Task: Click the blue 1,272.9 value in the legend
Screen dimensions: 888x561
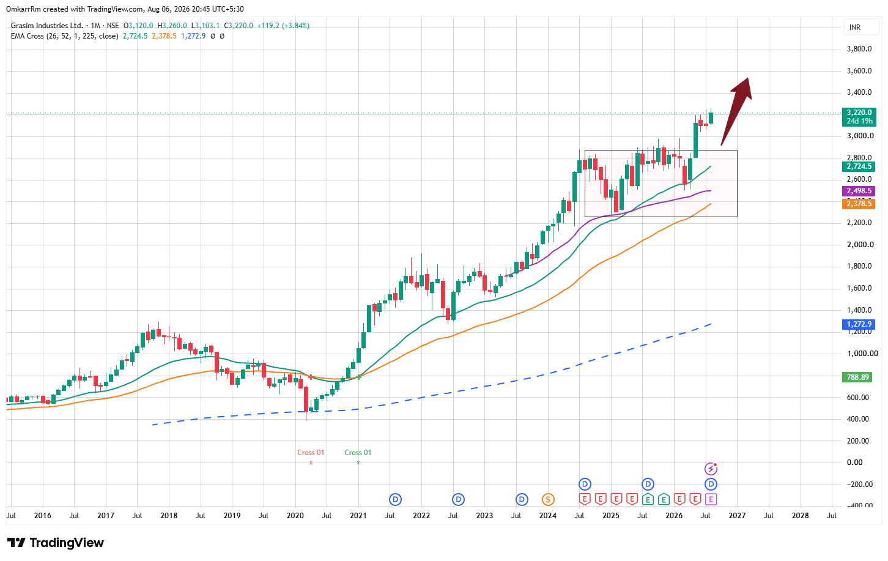Action: point(193,36)
